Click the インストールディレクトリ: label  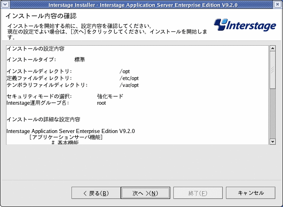point(39,72)
